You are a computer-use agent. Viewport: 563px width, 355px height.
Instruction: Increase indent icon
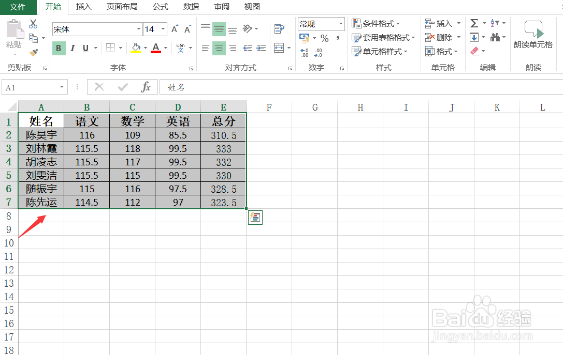click(262, 48)
